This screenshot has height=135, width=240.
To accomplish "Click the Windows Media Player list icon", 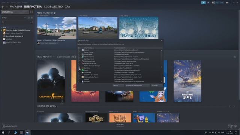I will 82,77.
